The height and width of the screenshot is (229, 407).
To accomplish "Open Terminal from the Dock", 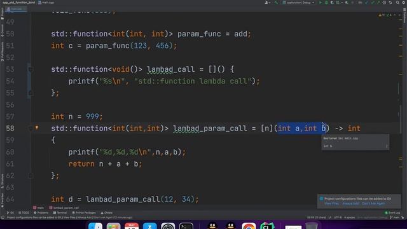I will pos(186,226).
